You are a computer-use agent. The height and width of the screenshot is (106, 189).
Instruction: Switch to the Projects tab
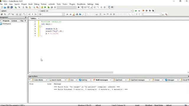[x=6, y=21]
